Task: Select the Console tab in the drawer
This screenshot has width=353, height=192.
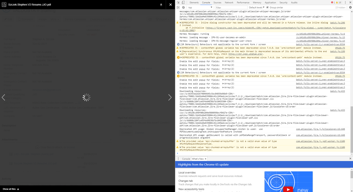Action: click(186, 159)
